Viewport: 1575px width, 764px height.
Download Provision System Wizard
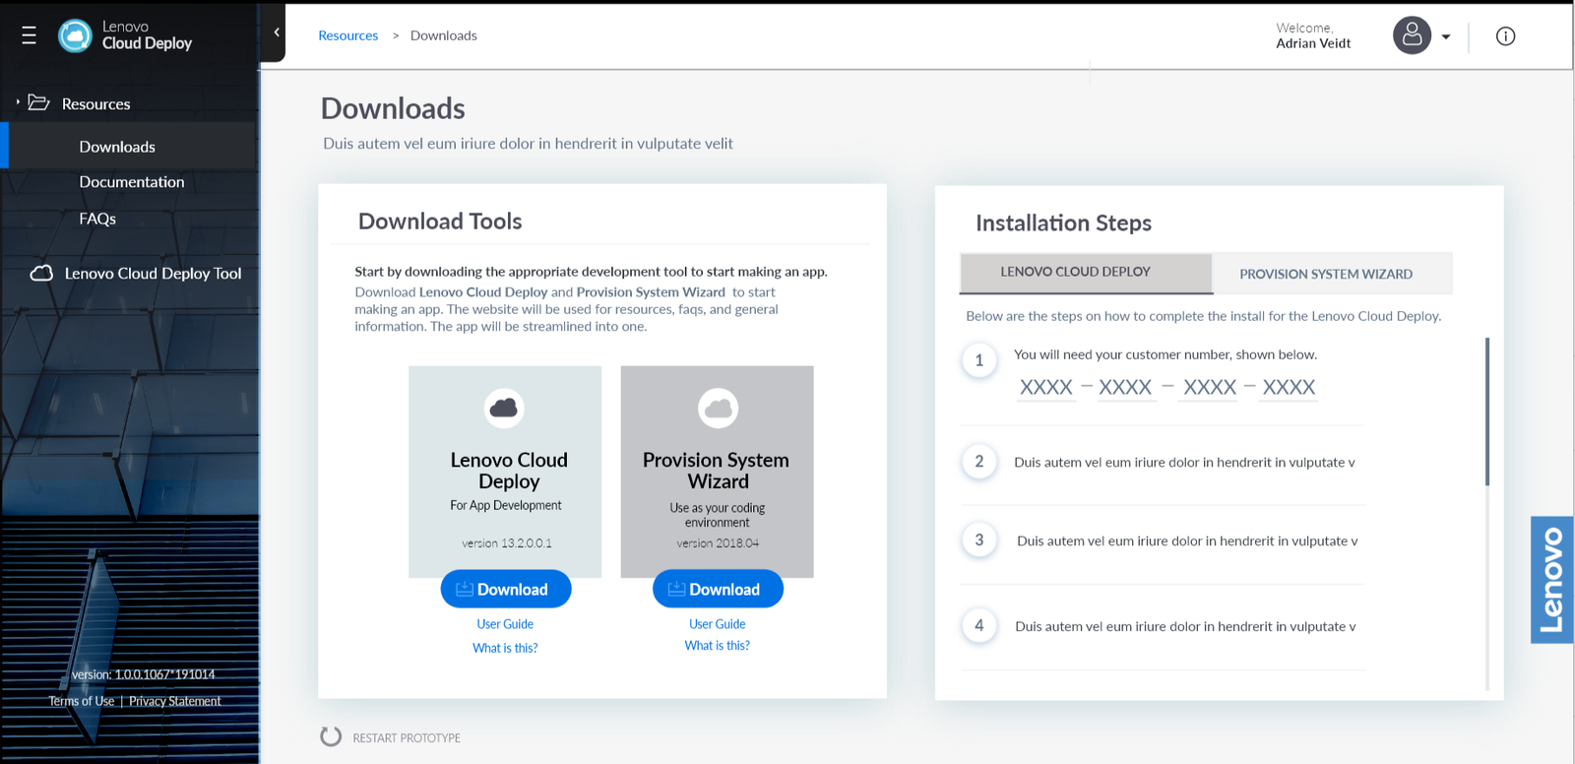coord(718,589)
